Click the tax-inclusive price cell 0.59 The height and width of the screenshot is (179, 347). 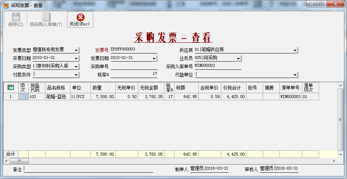point(210,97)
